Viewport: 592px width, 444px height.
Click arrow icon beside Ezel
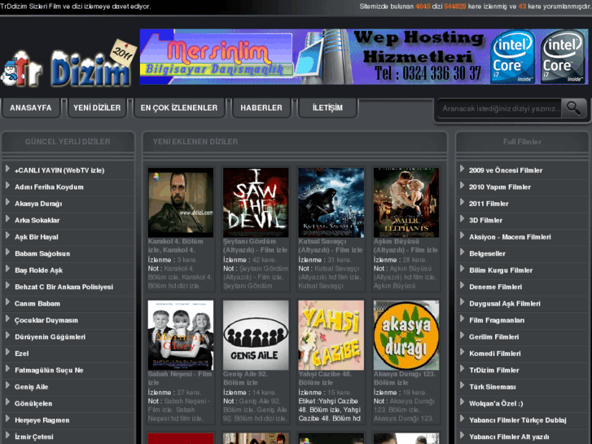pyautogui.click(x=7, y=352)
